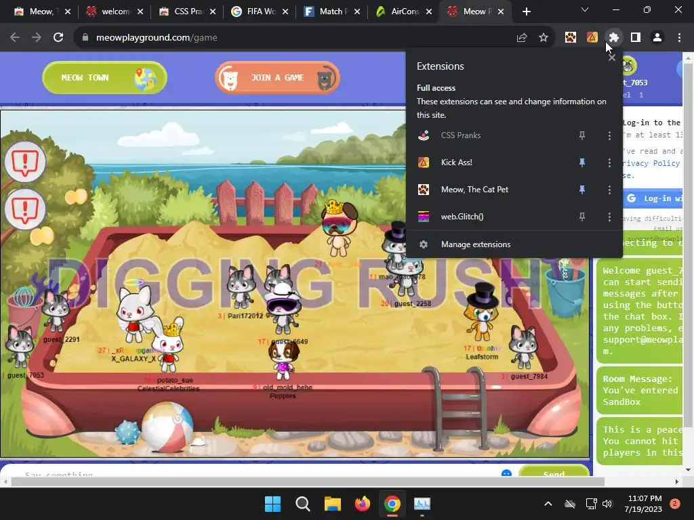
Task: Click the crowned pug character
Action: (x=339, y=228)
